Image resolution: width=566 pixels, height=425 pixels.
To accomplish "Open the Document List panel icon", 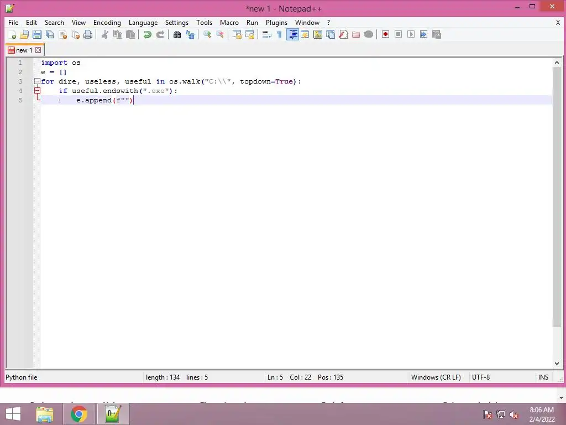I will (331, 34).
